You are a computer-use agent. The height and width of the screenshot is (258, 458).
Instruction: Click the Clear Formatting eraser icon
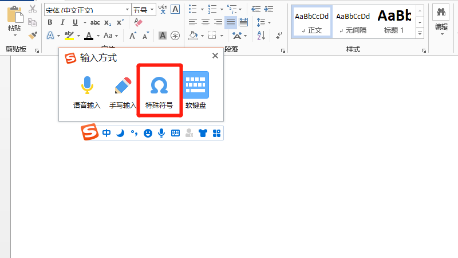click(137, 22)
